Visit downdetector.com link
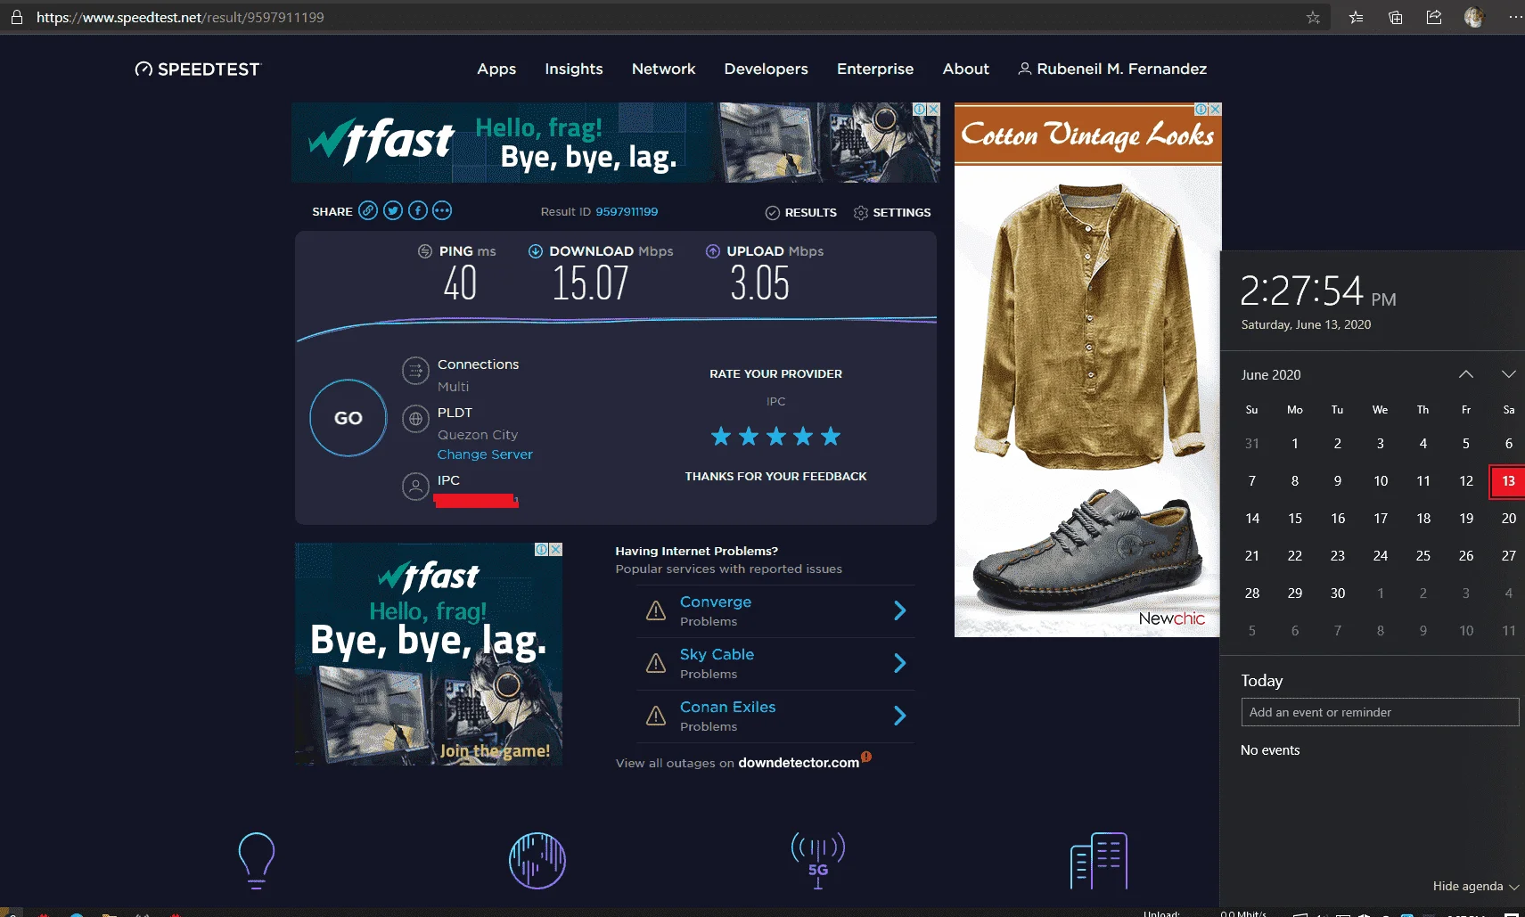This screenshot has width=1525, height=917. click(x=799, y=763)
